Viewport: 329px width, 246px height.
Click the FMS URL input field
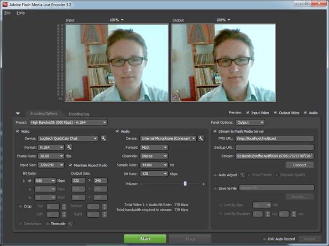pos(275,138)
